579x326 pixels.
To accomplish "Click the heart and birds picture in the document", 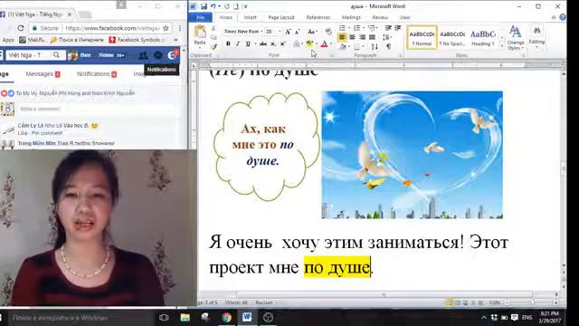I will (x=412, y=155).
